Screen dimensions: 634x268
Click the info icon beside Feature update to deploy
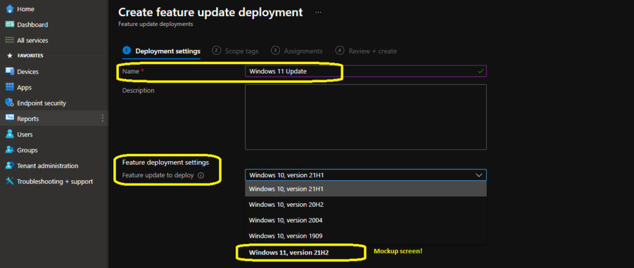pyautogui.click(x=201, y=176)
